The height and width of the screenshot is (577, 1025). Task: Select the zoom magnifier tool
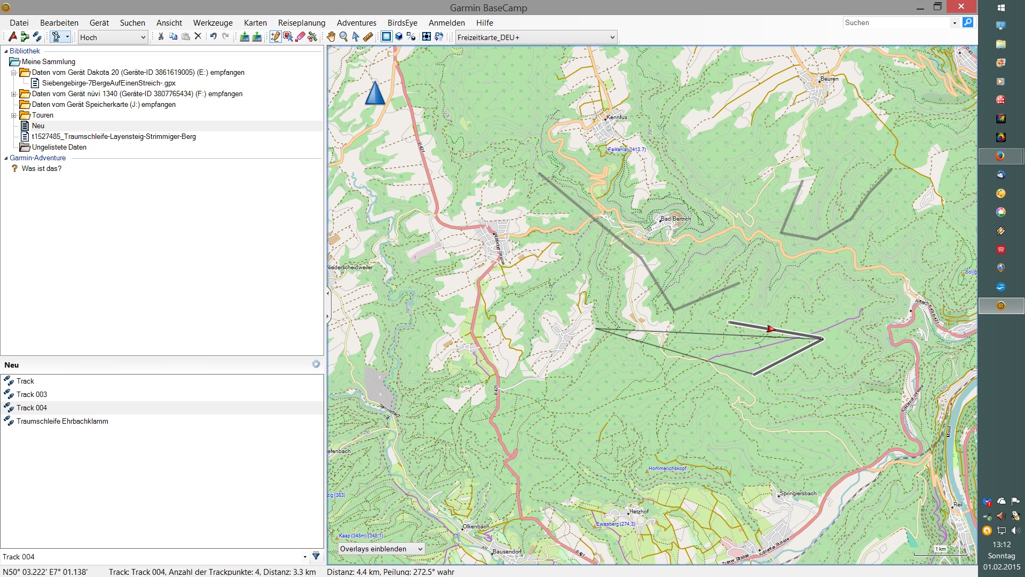[x=343, y=37]
